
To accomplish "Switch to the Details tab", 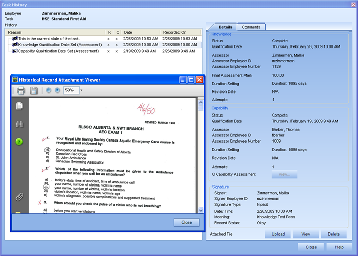I will pos(226,27).
